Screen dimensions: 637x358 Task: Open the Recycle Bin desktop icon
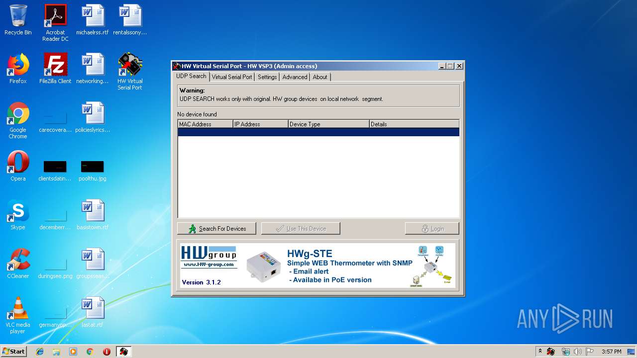pyautogui.click(x=18, y=20)
